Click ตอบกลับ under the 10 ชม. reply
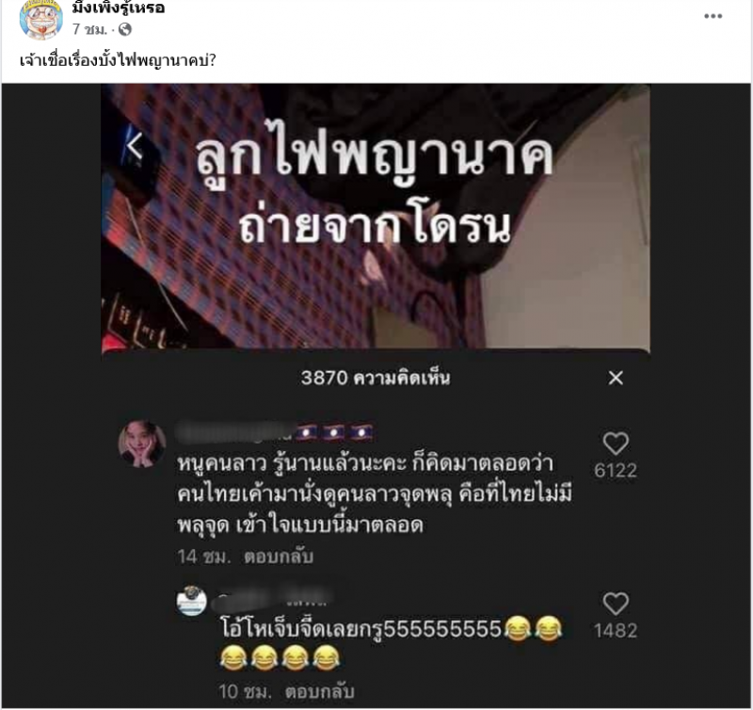The height and width of the screenshot is (710, 753). (319, 692)
